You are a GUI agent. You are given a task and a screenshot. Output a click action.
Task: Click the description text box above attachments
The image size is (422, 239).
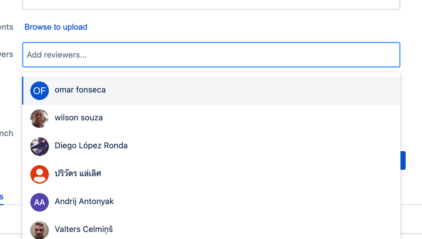tap(211, 5)
